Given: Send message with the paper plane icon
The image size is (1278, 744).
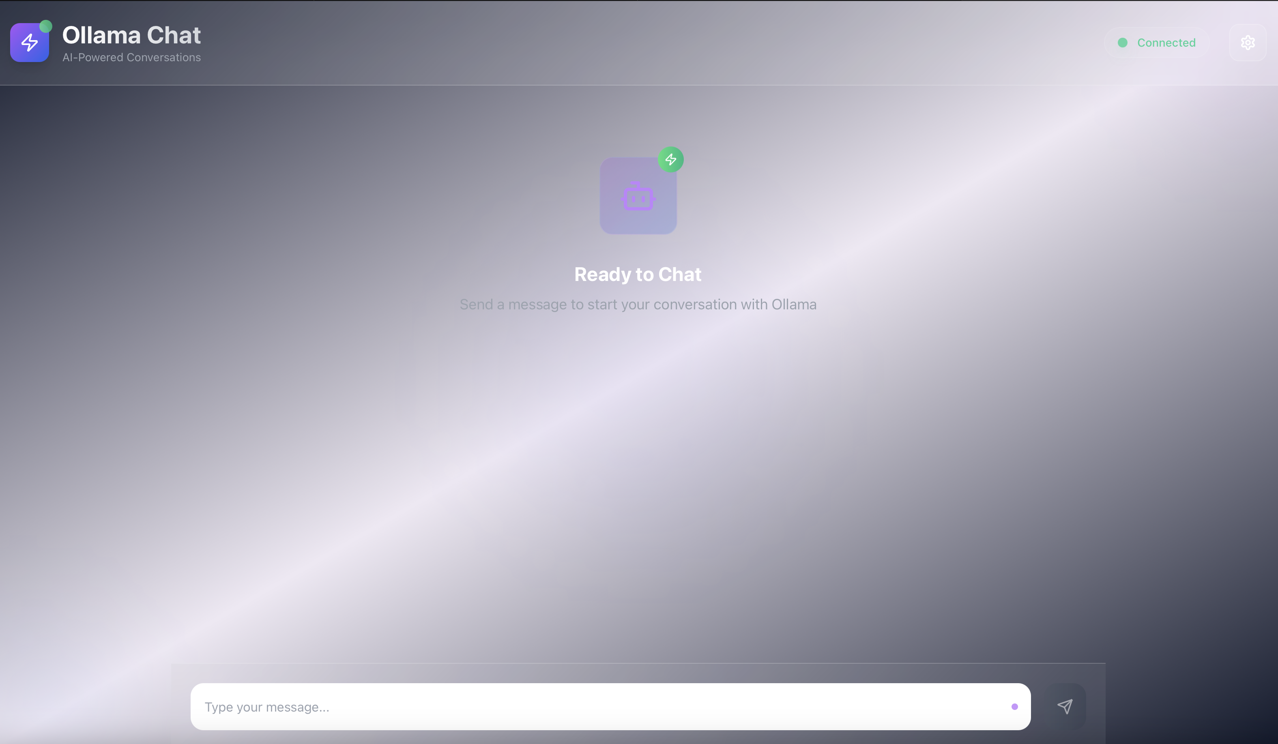Looking at the screenshot, I should click(x=1065, y=706).
